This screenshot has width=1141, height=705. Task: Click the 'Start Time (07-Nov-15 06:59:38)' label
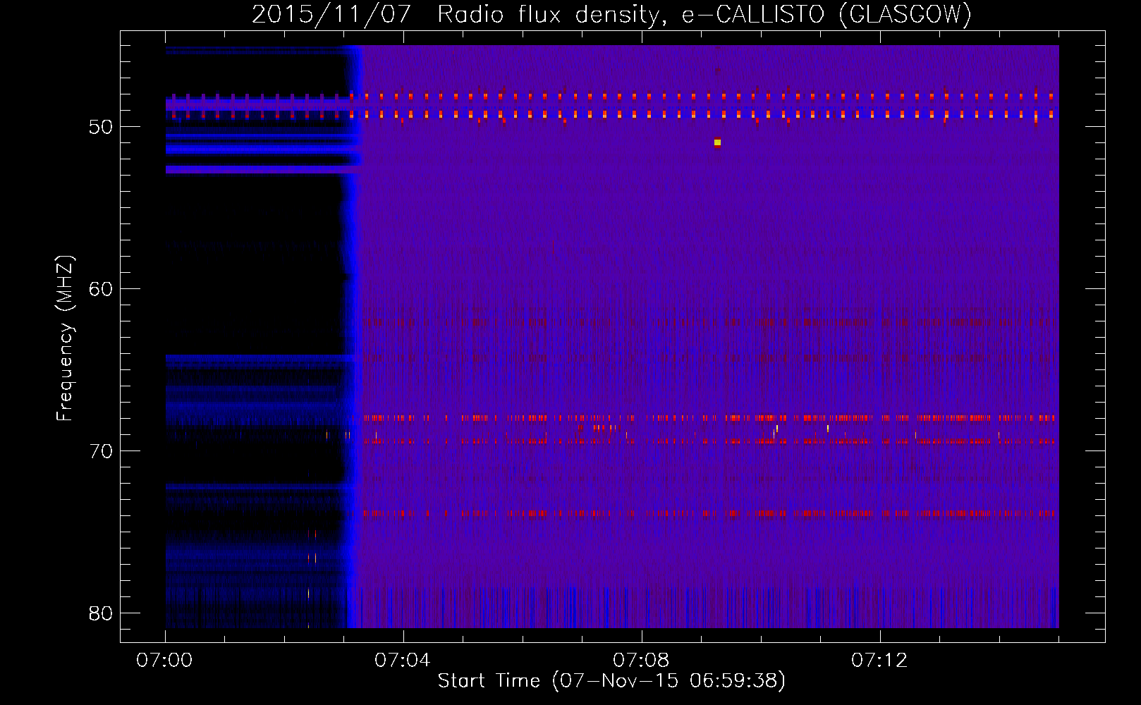611,681
